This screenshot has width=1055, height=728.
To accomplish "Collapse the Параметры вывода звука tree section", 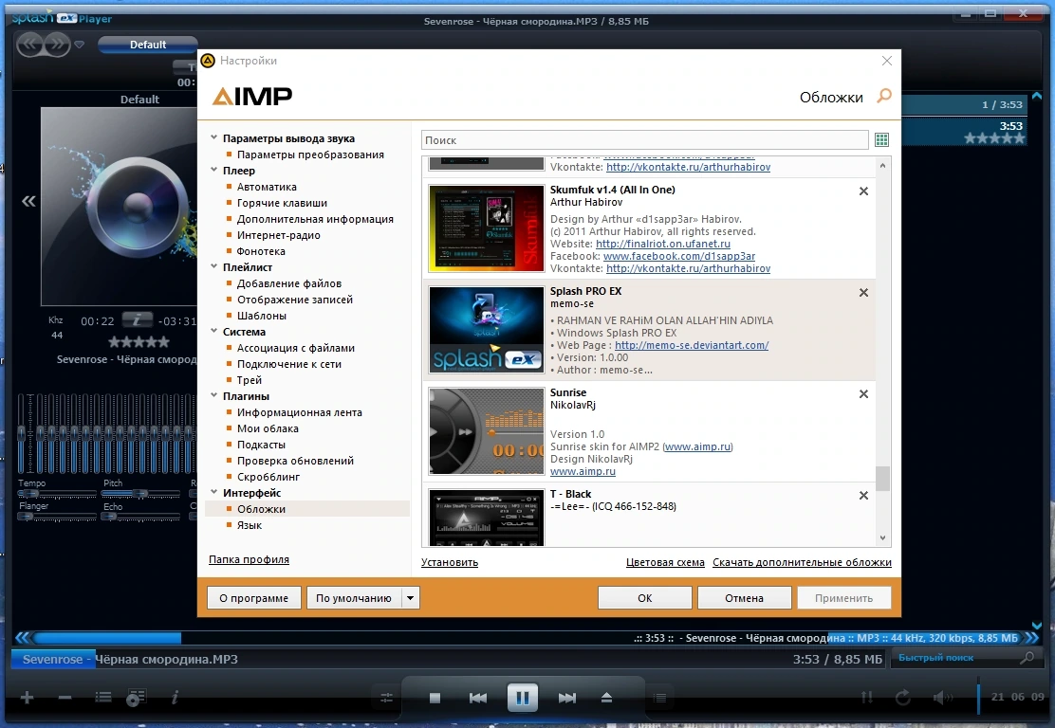I will click(214, 137).
